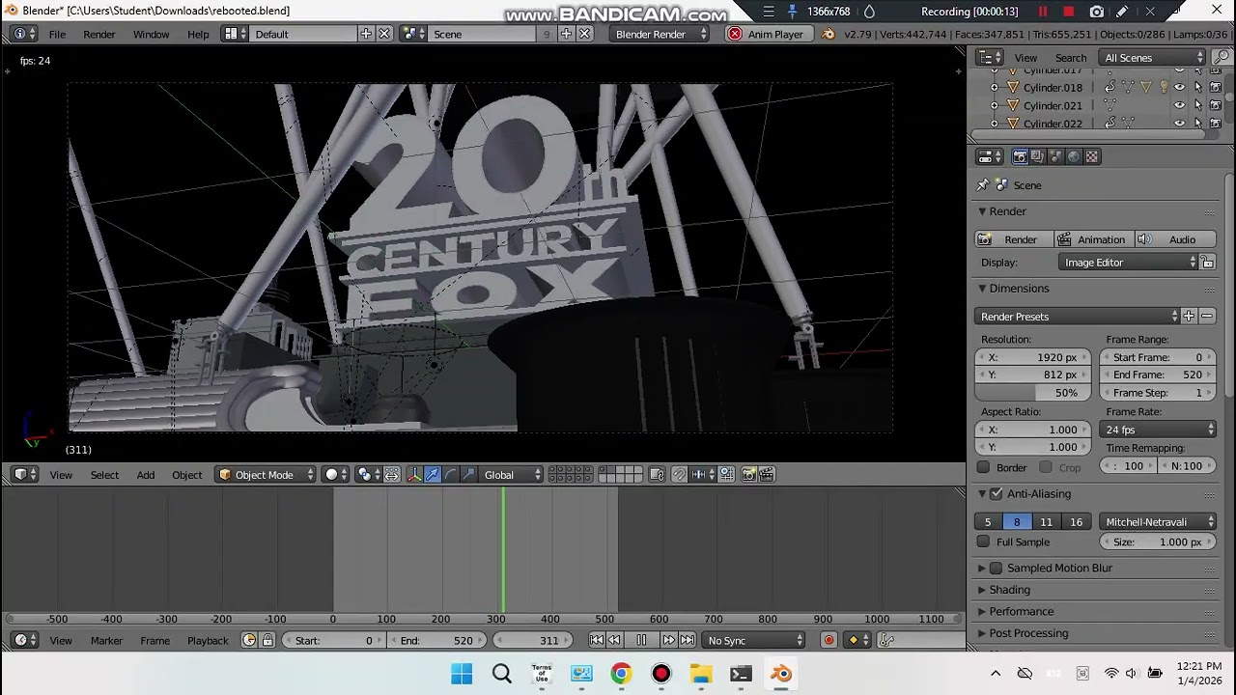Enable the Full Sample checkbox
This screenshot has width=1236, height=695.
(983, 542)
